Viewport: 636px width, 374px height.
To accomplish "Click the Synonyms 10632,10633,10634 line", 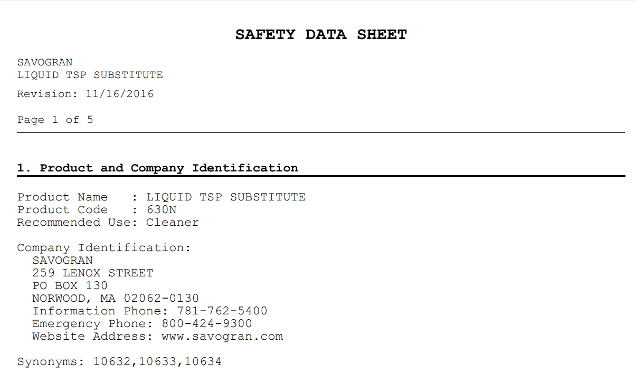I will click(x=119, y=362).
